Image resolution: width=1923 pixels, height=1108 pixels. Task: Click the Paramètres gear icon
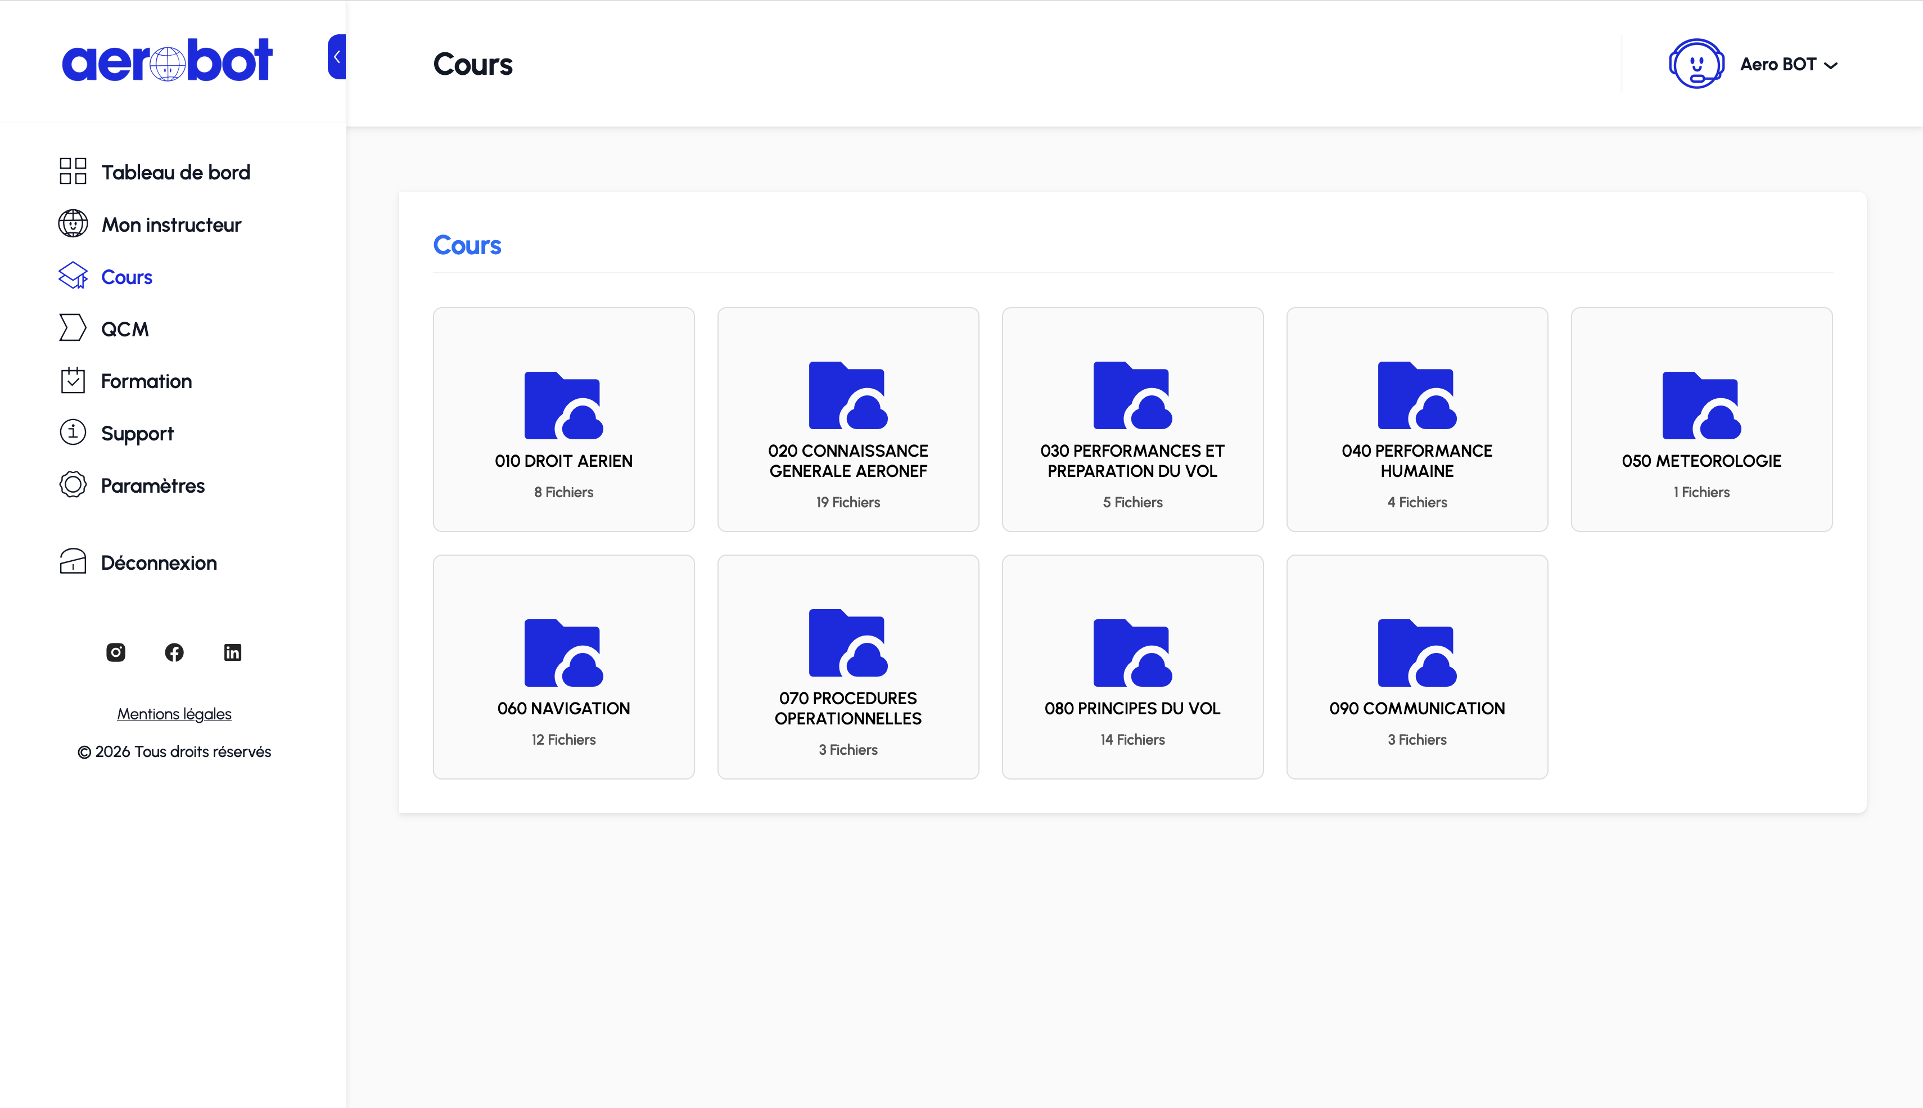(73, 485)
